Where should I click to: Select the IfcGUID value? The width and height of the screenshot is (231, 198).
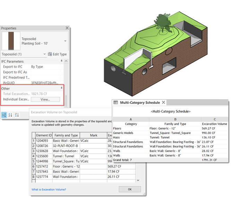pos(45,83)
